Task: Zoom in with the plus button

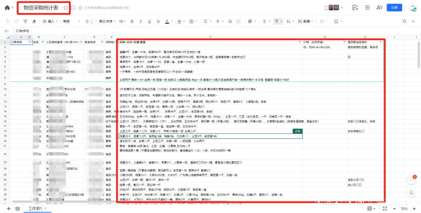Action: pos(414,208)
